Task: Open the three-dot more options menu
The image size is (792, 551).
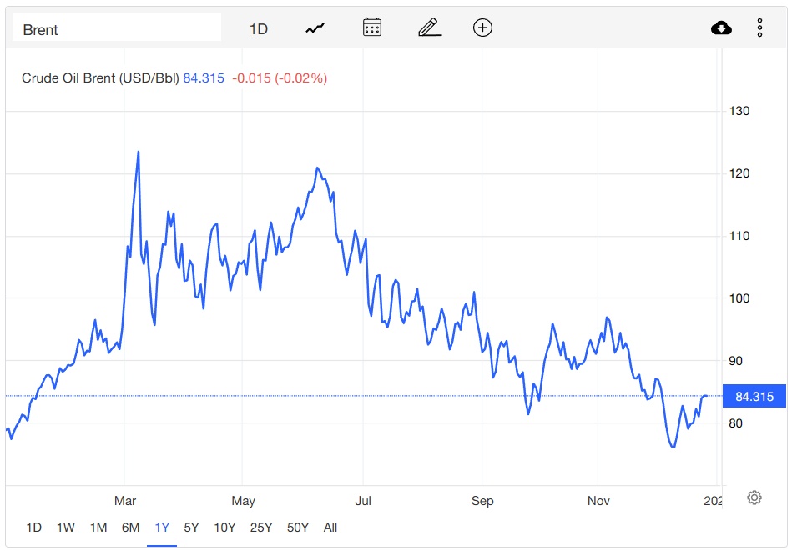Action: [759, 28]
